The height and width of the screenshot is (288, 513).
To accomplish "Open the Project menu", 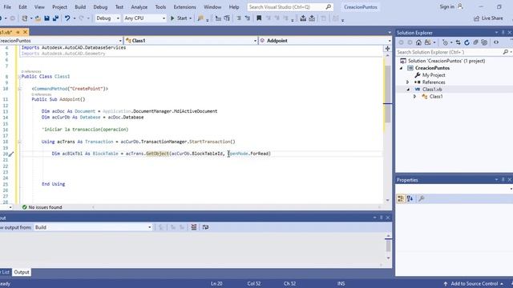I will [x=59, y=7].
